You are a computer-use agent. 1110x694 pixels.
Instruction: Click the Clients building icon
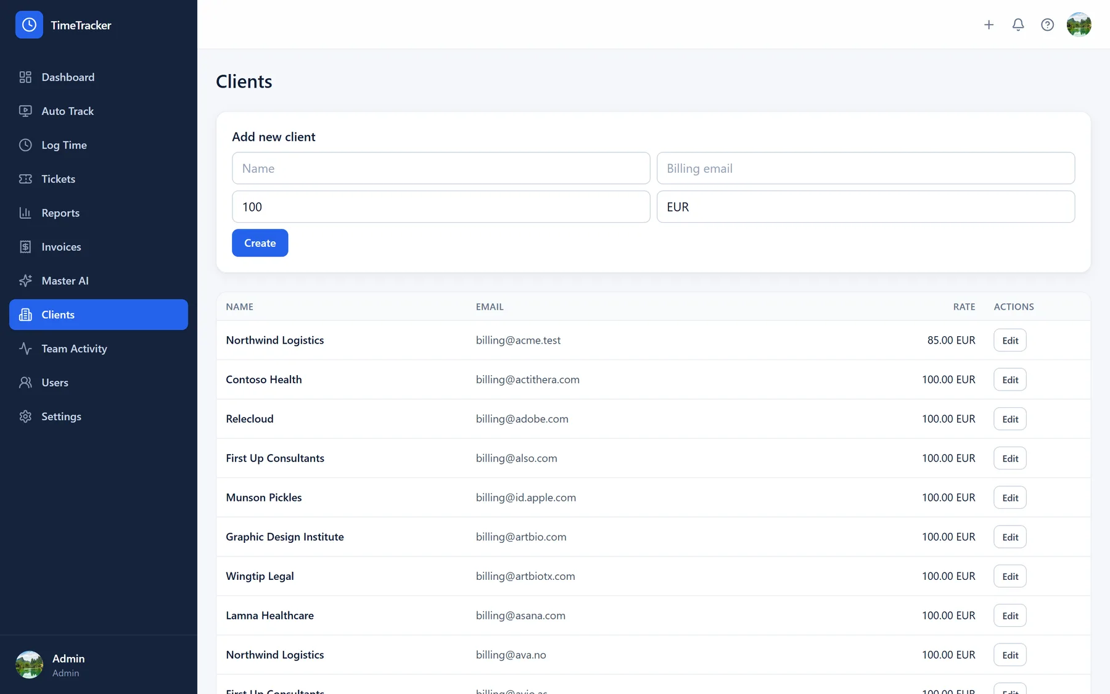25,315
